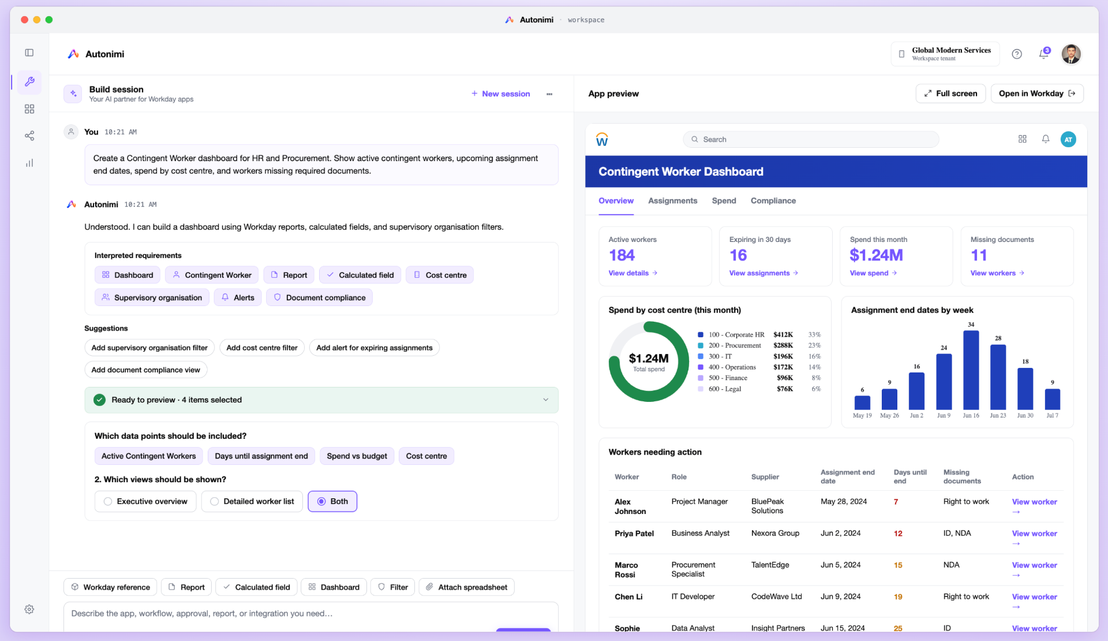Click Open in Workday button
Screen dimensions: 1108x641
click(1037, 94)
